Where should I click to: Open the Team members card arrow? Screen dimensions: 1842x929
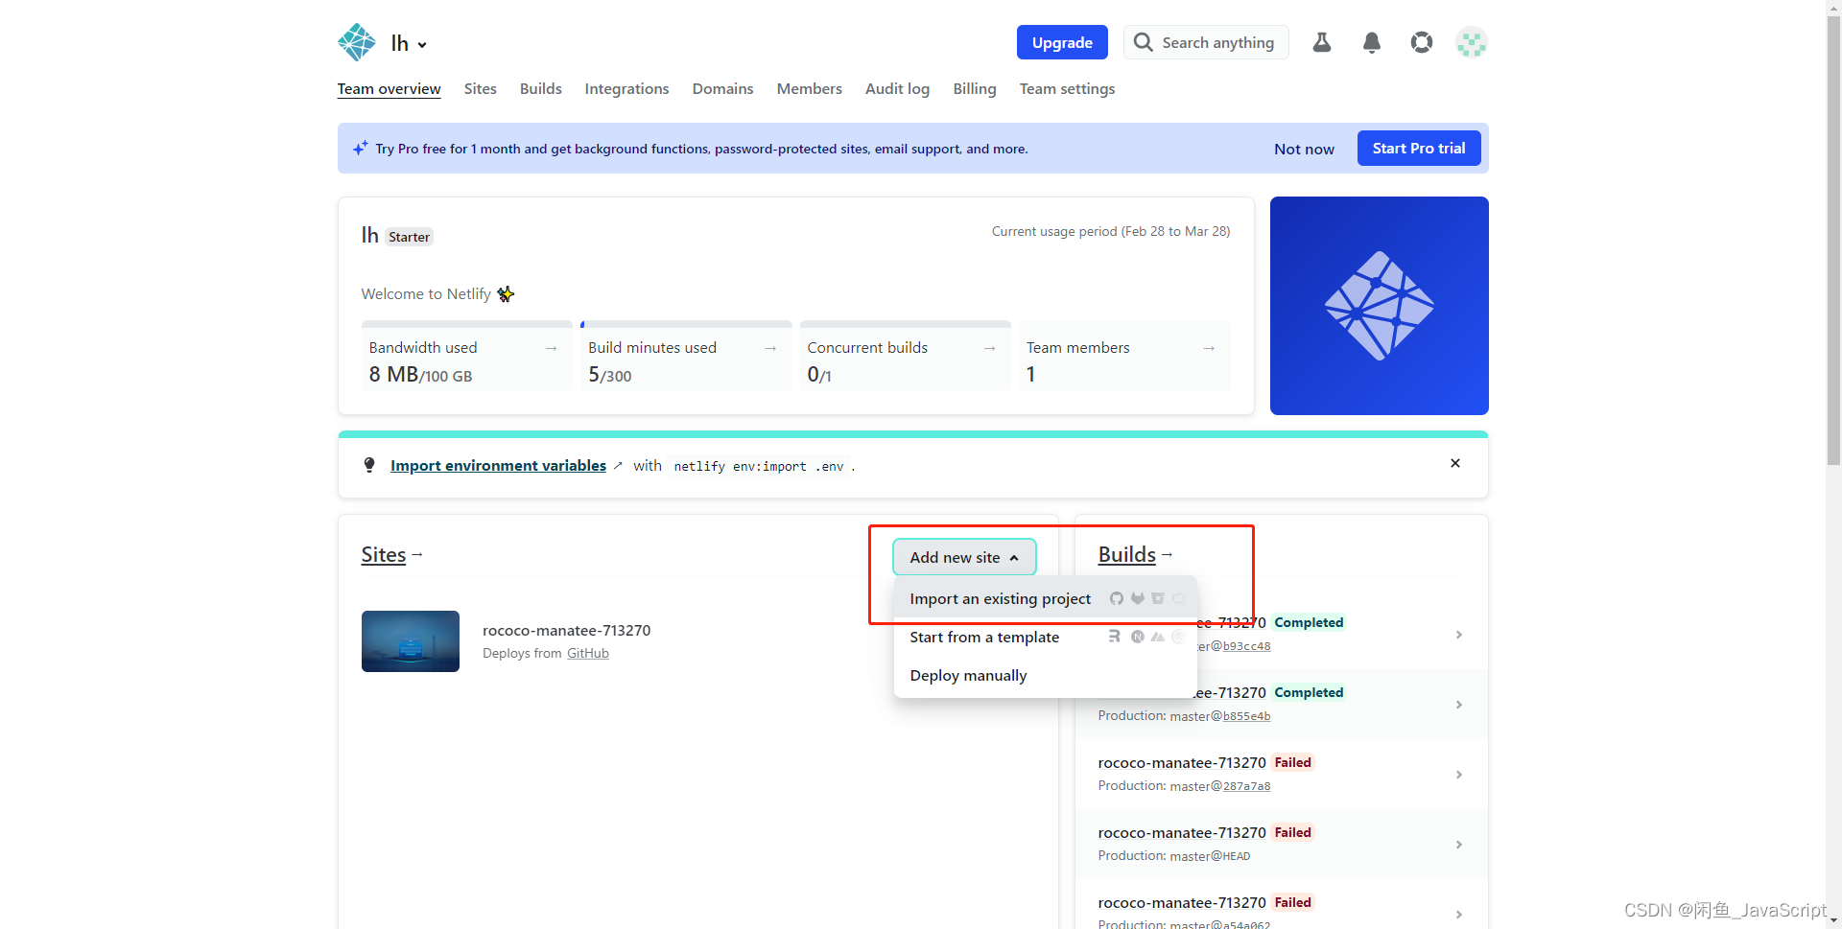tap(1209, 348)
